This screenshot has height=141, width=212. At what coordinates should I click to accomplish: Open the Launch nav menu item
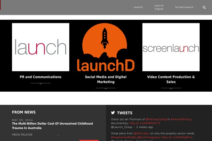pos(138,7)
